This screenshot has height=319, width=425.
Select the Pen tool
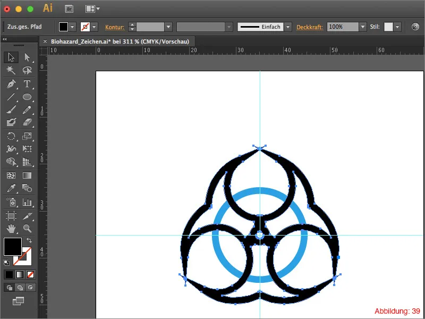coord(11,84)
